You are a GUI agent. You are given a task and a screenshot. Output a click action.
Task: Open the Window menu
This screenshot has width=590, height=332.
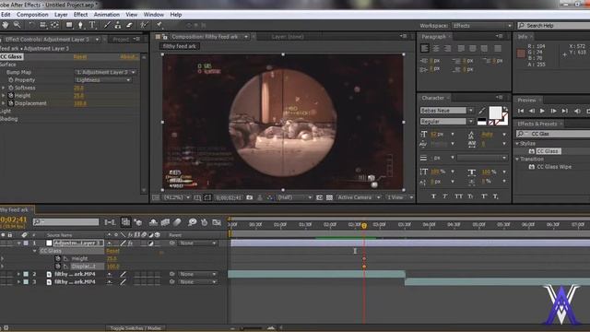[x=154, y=15]
